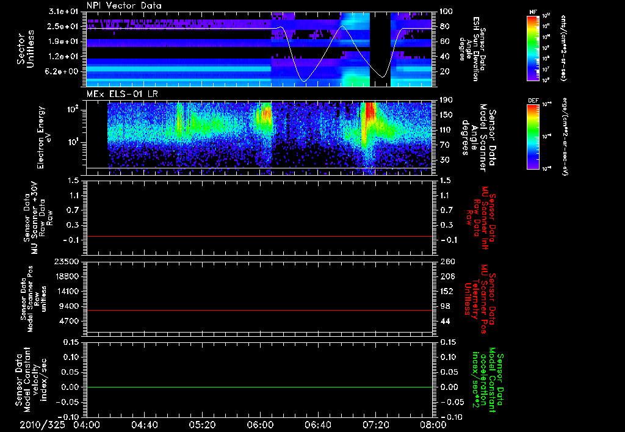Click the Sector Unitless axis label
The image size is (625, 432).
point(25,49)
